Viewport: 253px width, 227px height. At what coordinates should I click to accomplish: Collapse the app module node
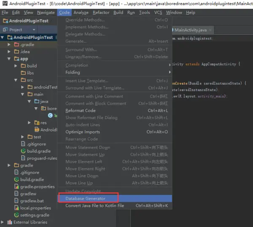pyautogui.click(x=9, y=59)
